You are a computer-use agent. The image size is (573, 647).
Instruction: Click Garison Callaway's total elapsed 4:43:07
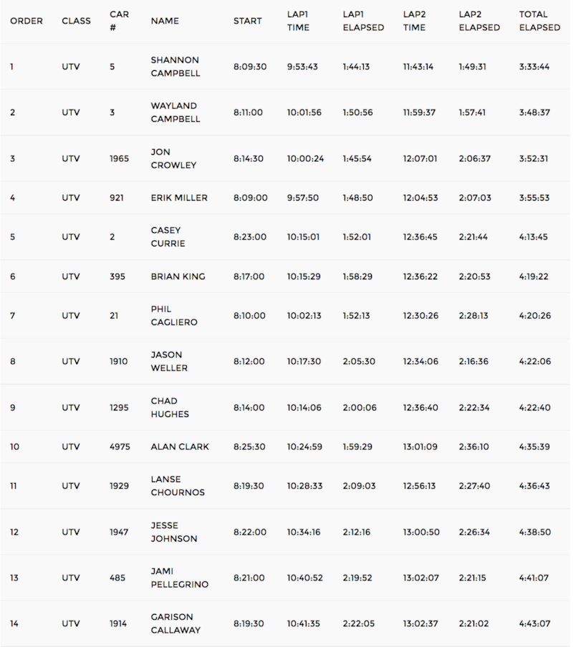pyautogui.click(x=534, y=623)
